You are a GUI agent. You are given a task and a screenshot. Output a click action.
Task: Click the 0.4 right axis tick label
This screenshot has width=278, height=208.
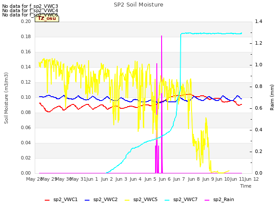[258, 130]
